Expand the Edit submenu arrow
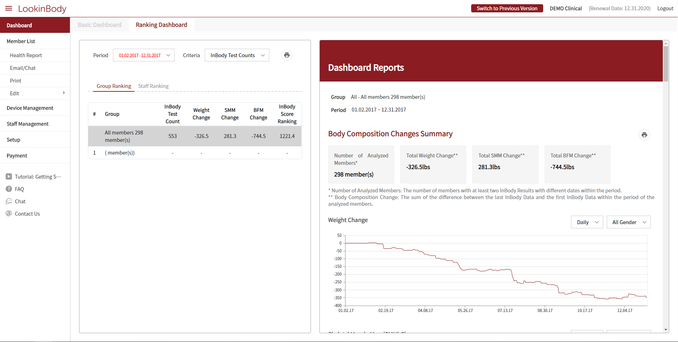678x342 pixels. [x=64, y=93]
